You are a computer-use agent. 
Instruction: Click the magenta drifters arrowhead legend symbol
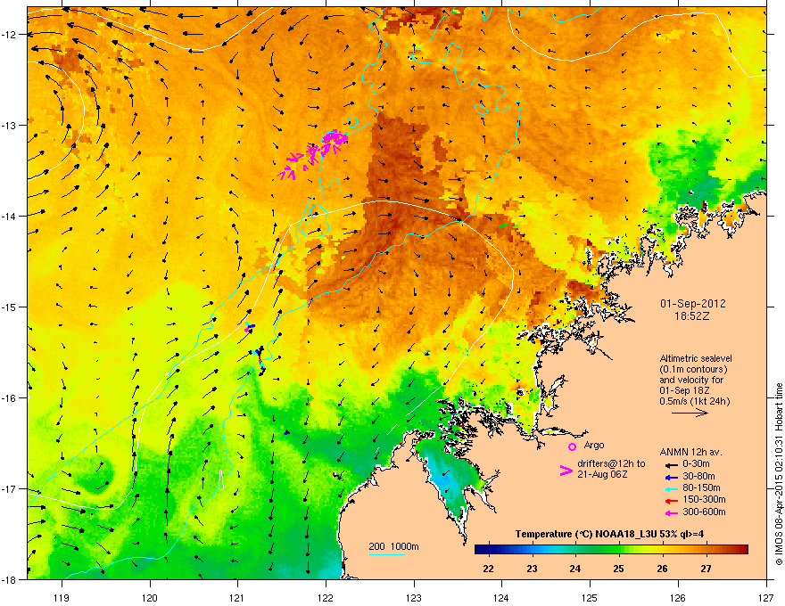click(x=566, y=471)
